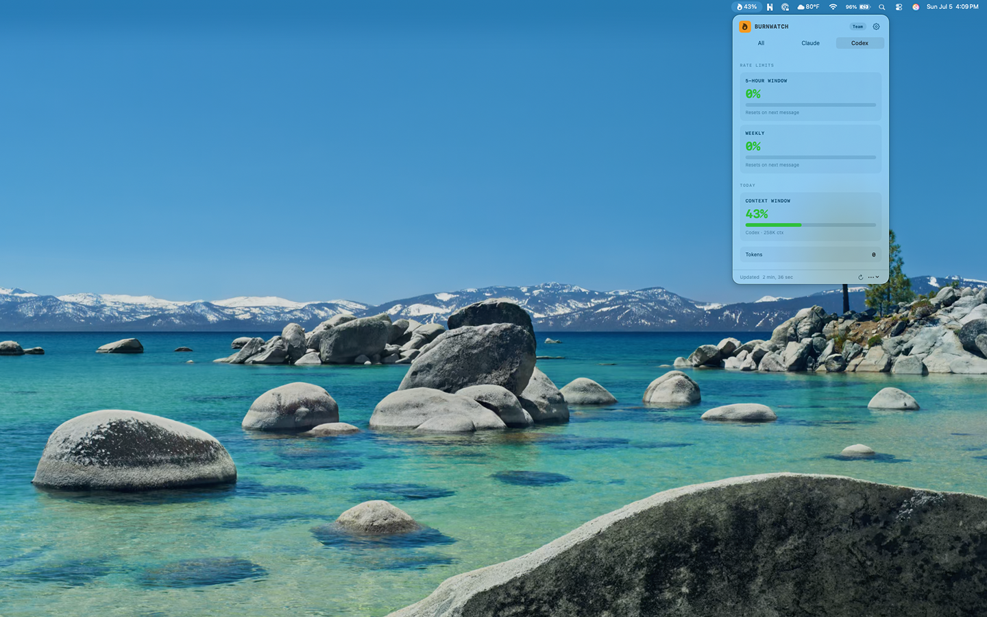Open Spotlight search magnifier icon
Viewport: 987px width, 617px height.
point(882,7)
